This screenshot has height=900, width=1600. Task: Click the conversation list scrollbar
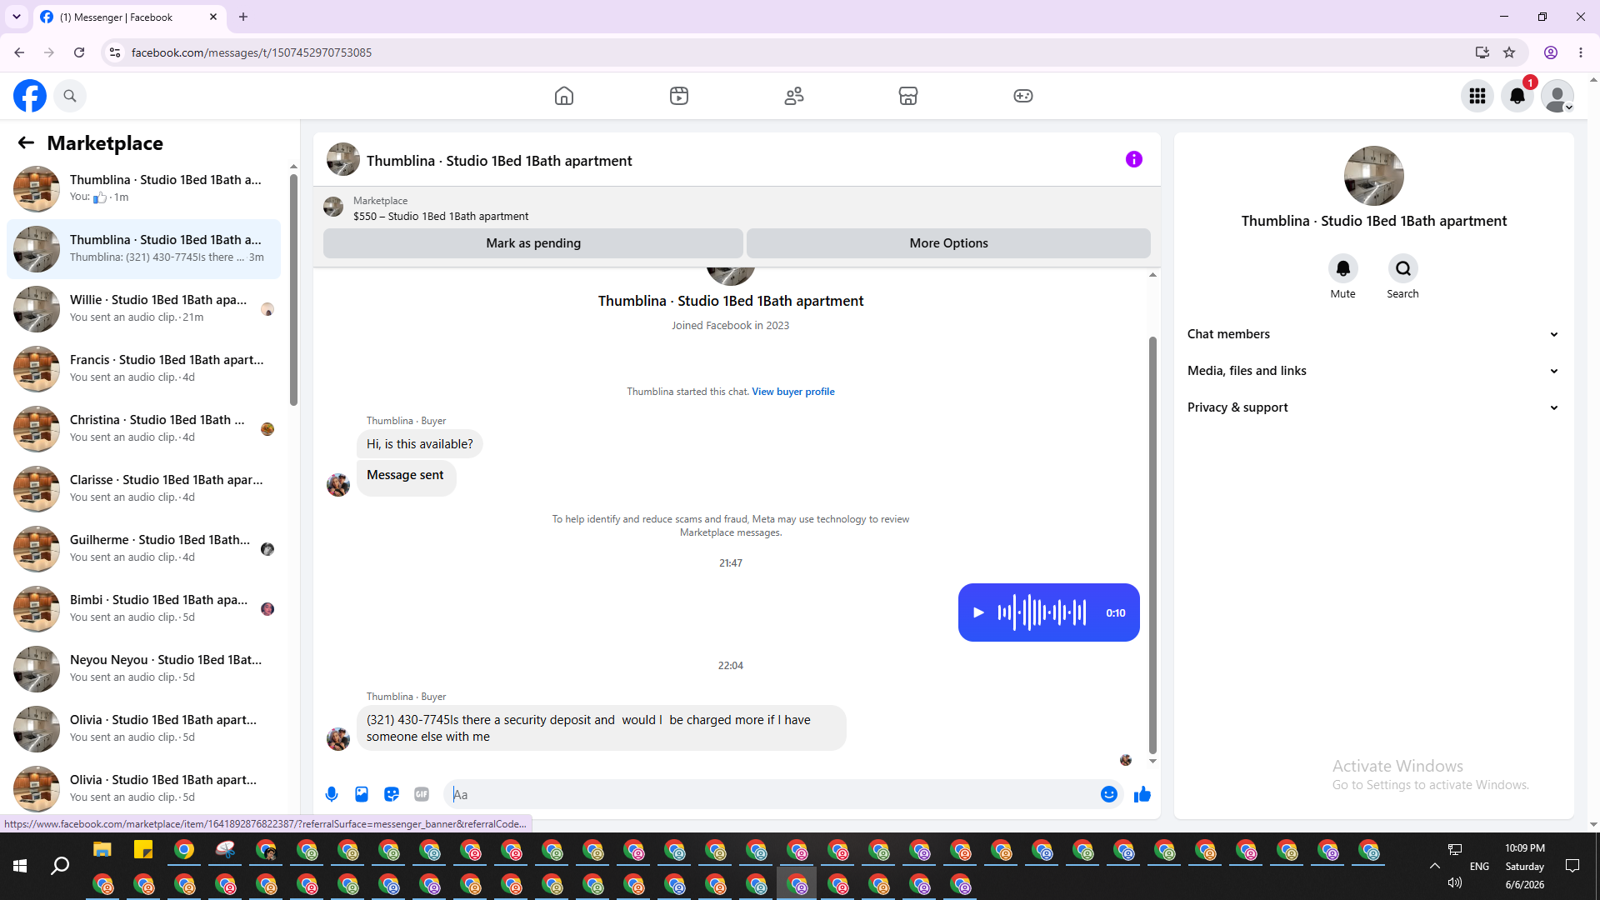(293, 289)
